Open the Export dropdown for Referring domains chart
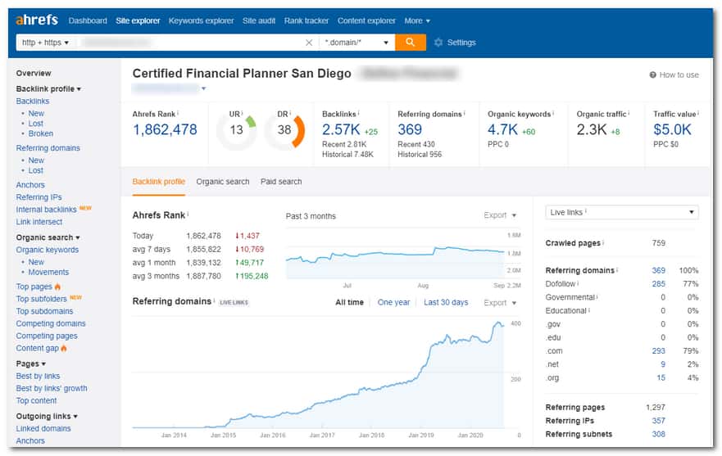 [500, 303]
